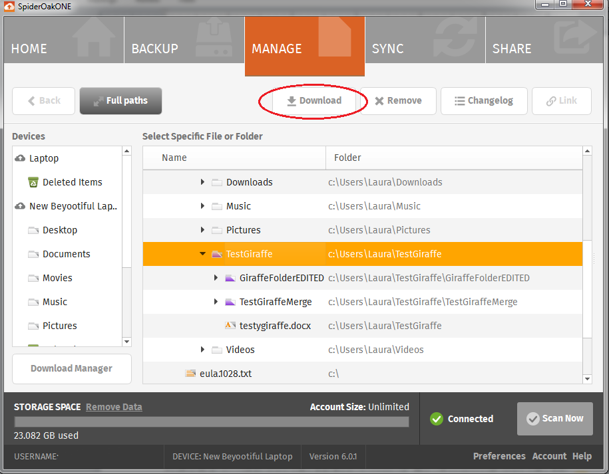Screen dimensions: 609x474
Task: Click the Deleted Items recycle bin icon
Action: [33, 182]
